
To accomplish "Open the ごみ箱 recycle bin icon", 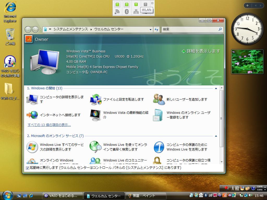I will [x=10, y=37].
